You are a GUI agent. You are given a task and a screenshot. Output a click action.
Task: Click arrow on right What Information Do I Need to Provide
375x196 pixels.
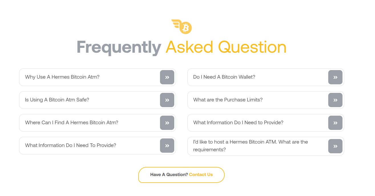[x=335, y=123]
